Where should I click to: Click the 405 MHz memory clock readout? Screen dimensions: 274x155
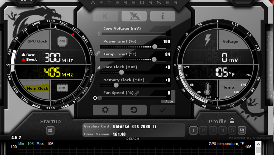tap(58, 72)
